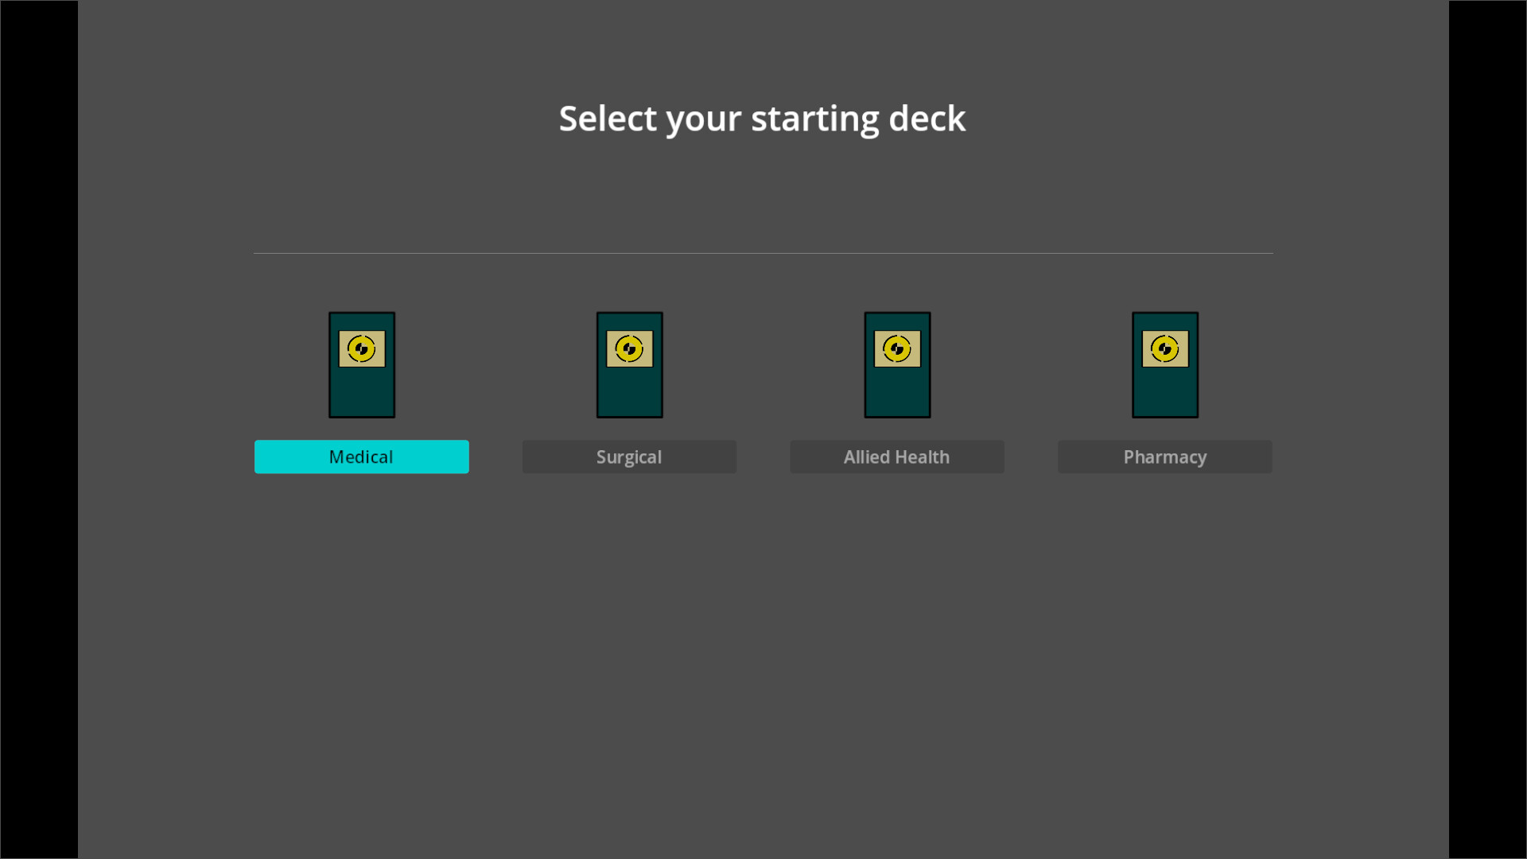Screen dimensions: 1527x859
Task: Click the Medical deck card image
Action: [362, 365]
